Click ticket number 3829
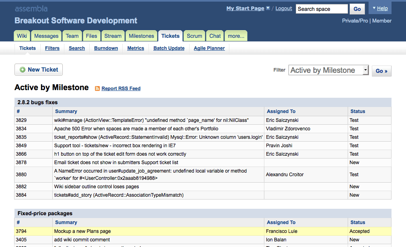Viewport: 406px width, 247px height. (21, 120)
